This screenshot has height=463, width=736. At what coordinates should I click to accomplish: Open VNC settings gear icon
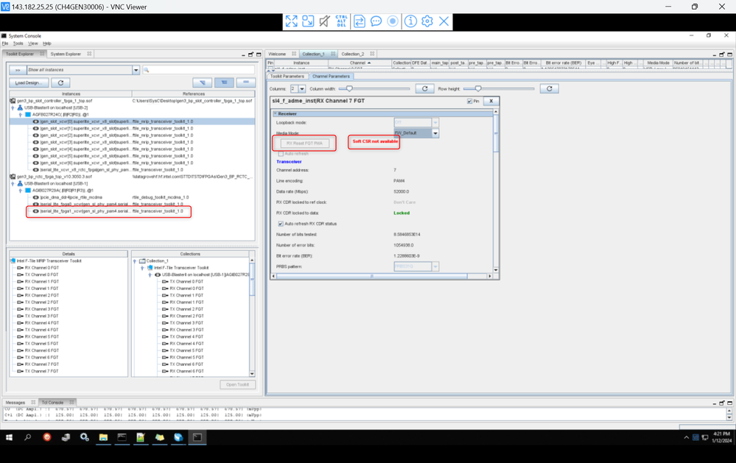pyautogui.click(x=427, y=21)
